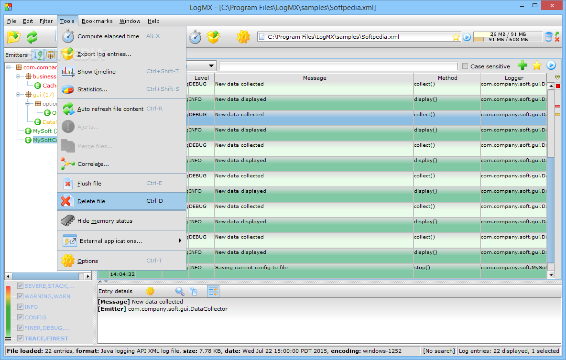Image resolution: width=566 pixels, height=360 pixels.
Task: Select Flush file menu entry
Action: (x=121, y=184)
